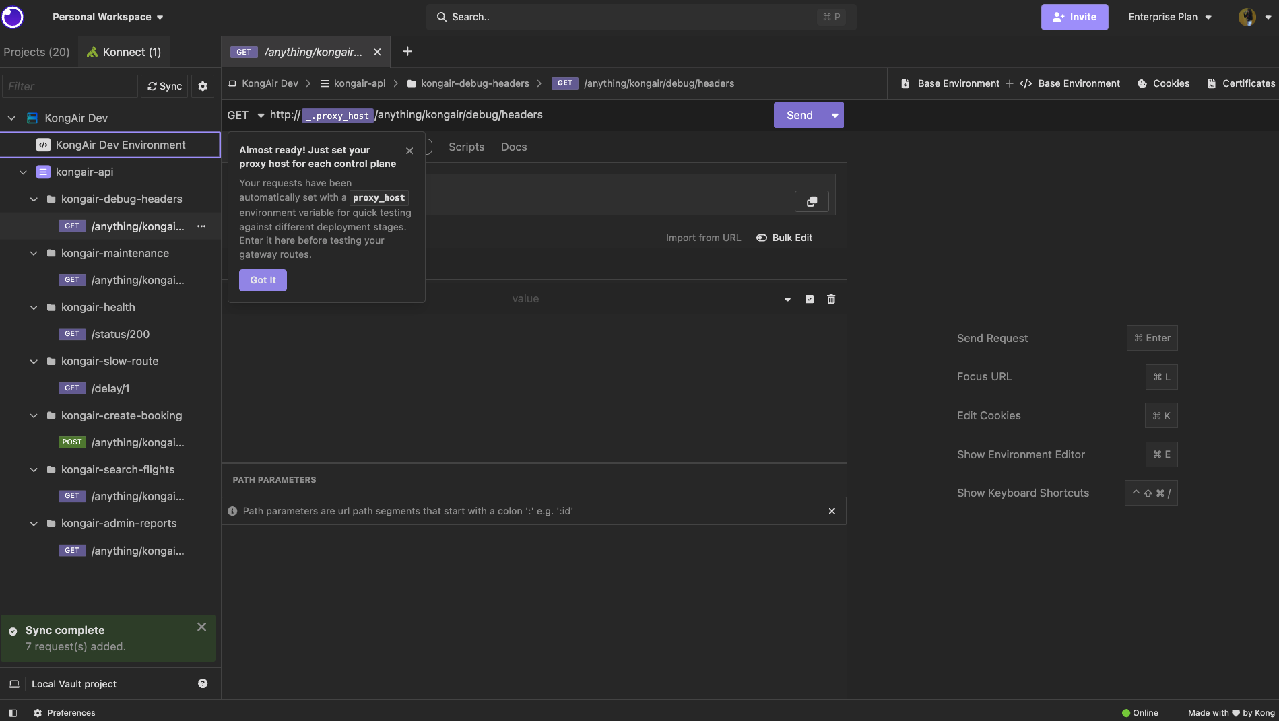Copy the URL preview with copy icon
Viewport: 1279px width, 721px height.
coord(812,201)
